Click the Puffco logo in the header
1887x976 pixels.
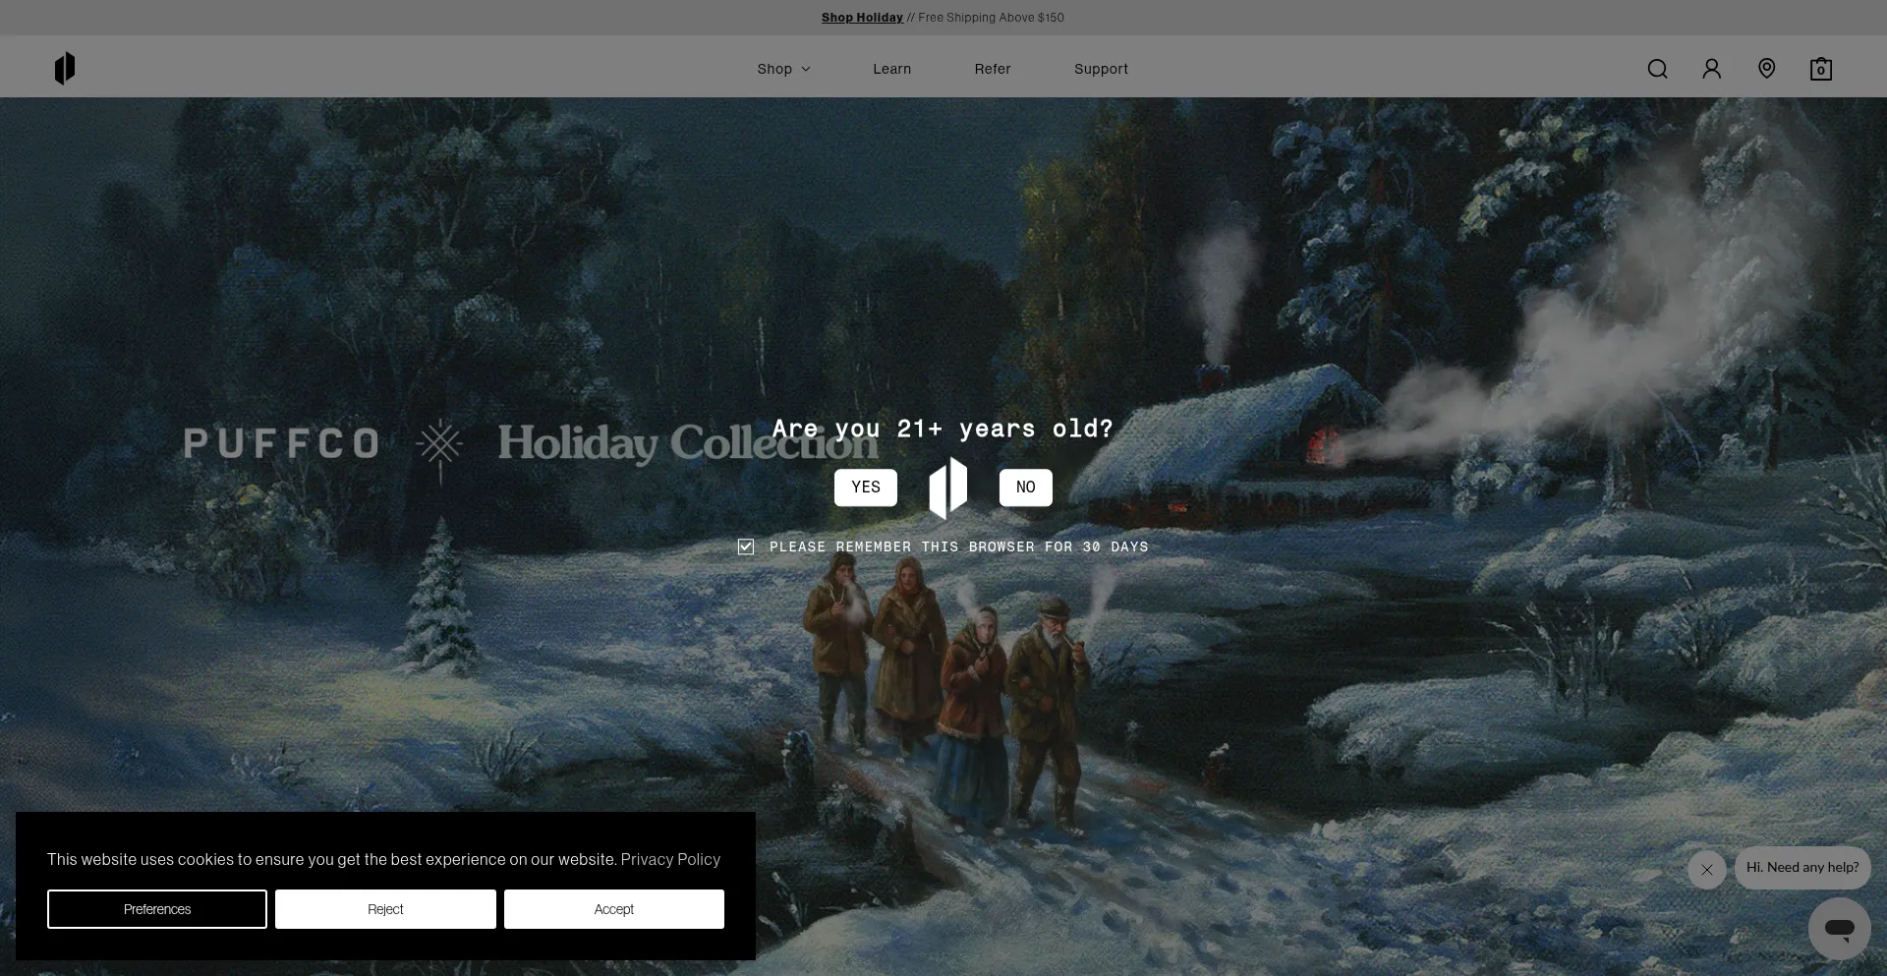(x=65, y=69)
